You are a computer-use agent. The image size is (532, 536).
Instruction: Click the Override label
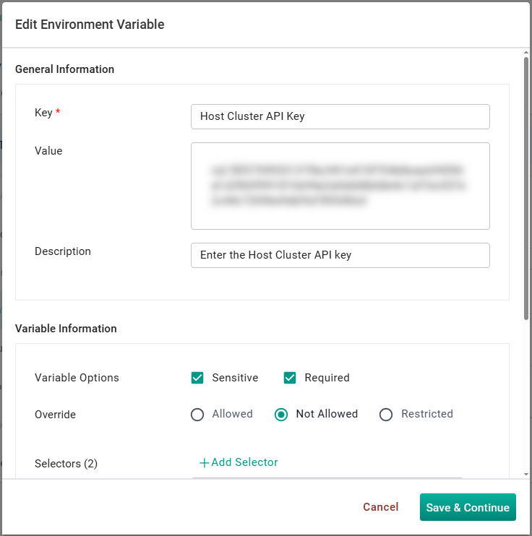click(x=56, y=415)
